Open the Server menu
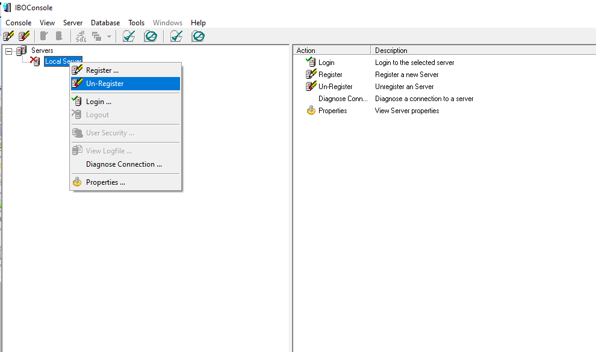The width and height of the screenshot is (596, 352). (73, 23)
